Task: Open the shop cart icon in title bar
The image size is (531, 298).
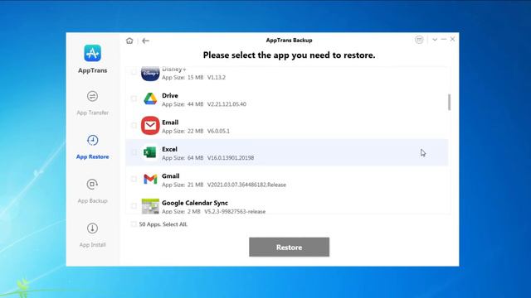Action: point(419,40)
